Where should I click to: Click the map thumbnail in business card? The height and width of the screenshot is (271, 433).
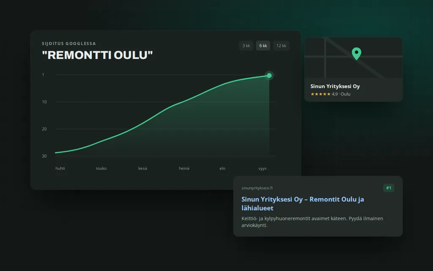(353, 58)
